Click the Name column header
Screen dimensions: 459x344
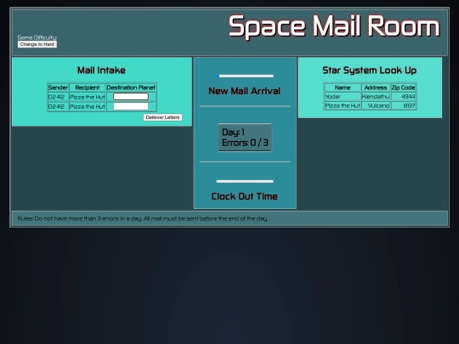point(343,87)
